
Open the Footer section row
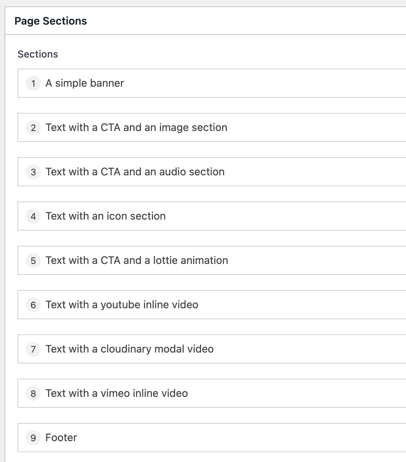(61, 438)
